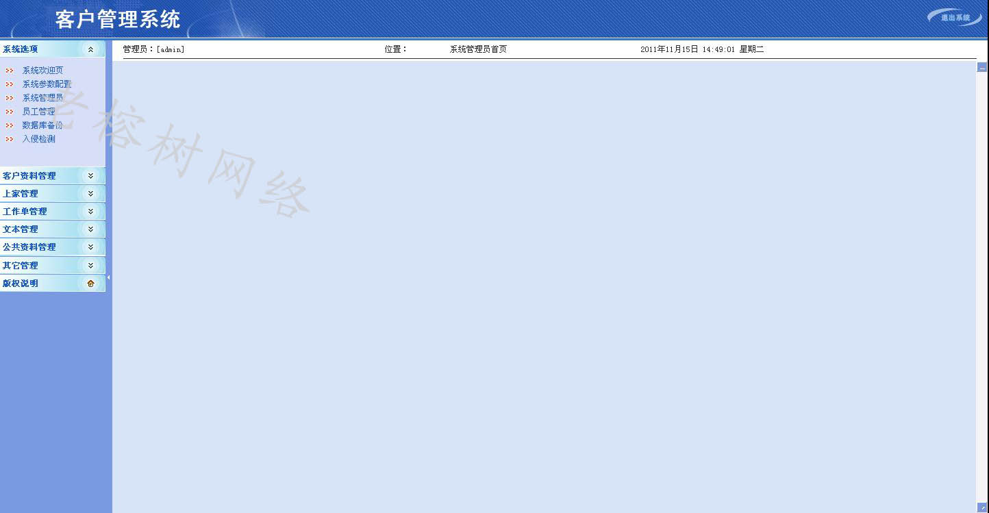Click red arrow icon beside 系统管理员

tap(10, 98)
